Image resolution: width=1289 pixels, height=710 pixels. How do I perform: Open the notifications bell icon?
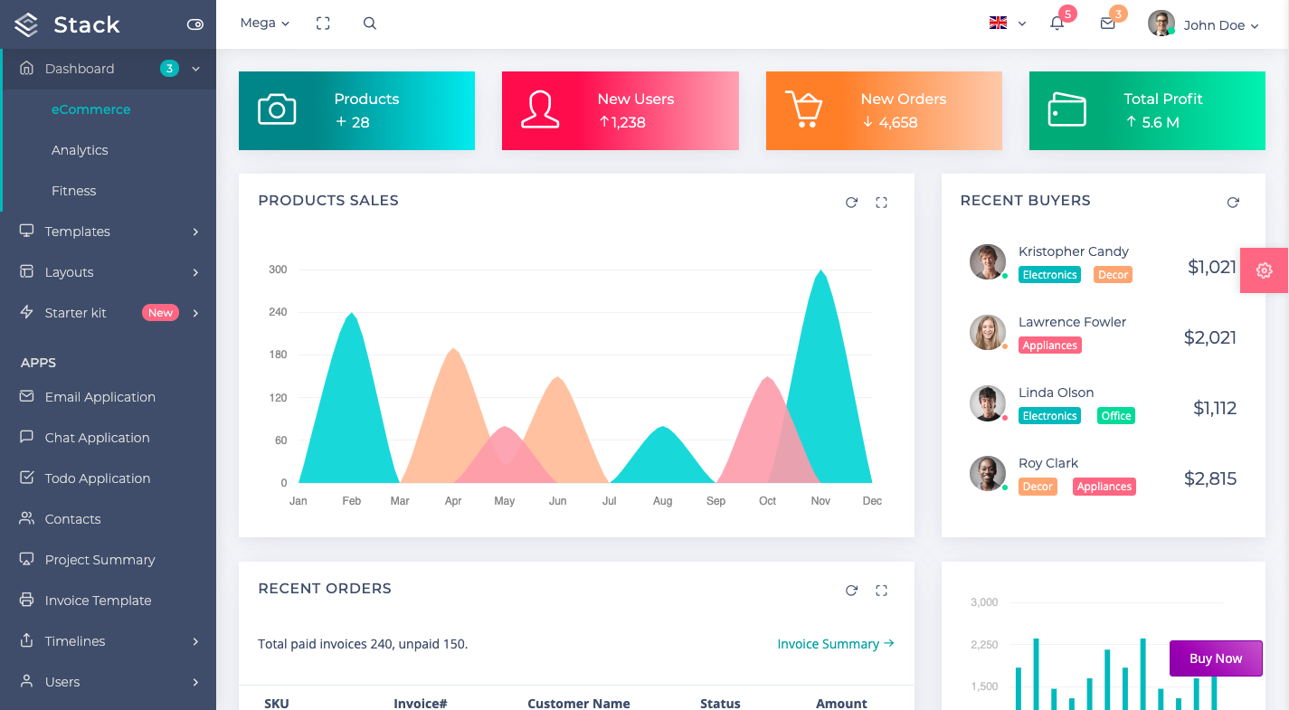[x=1057, y=24]
